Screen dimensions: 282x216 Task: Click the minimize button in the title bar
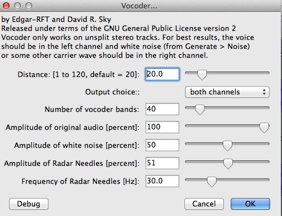[x=17, y=6]
